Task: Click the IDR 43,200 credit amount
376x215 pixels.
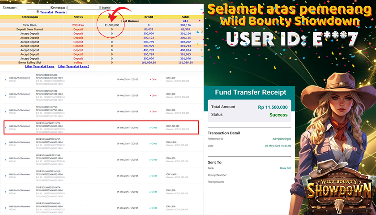Action: (171, 142)
